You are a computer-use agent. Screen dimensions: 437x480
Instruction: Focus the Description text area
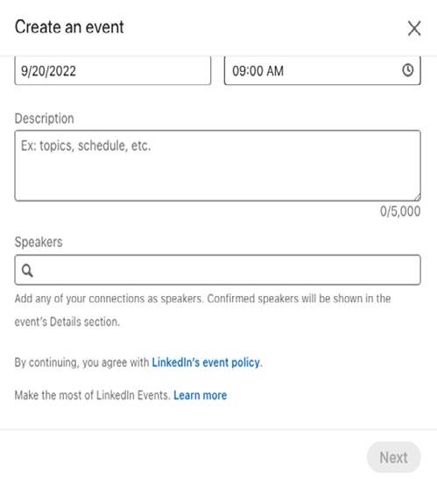tap(217, 166)
